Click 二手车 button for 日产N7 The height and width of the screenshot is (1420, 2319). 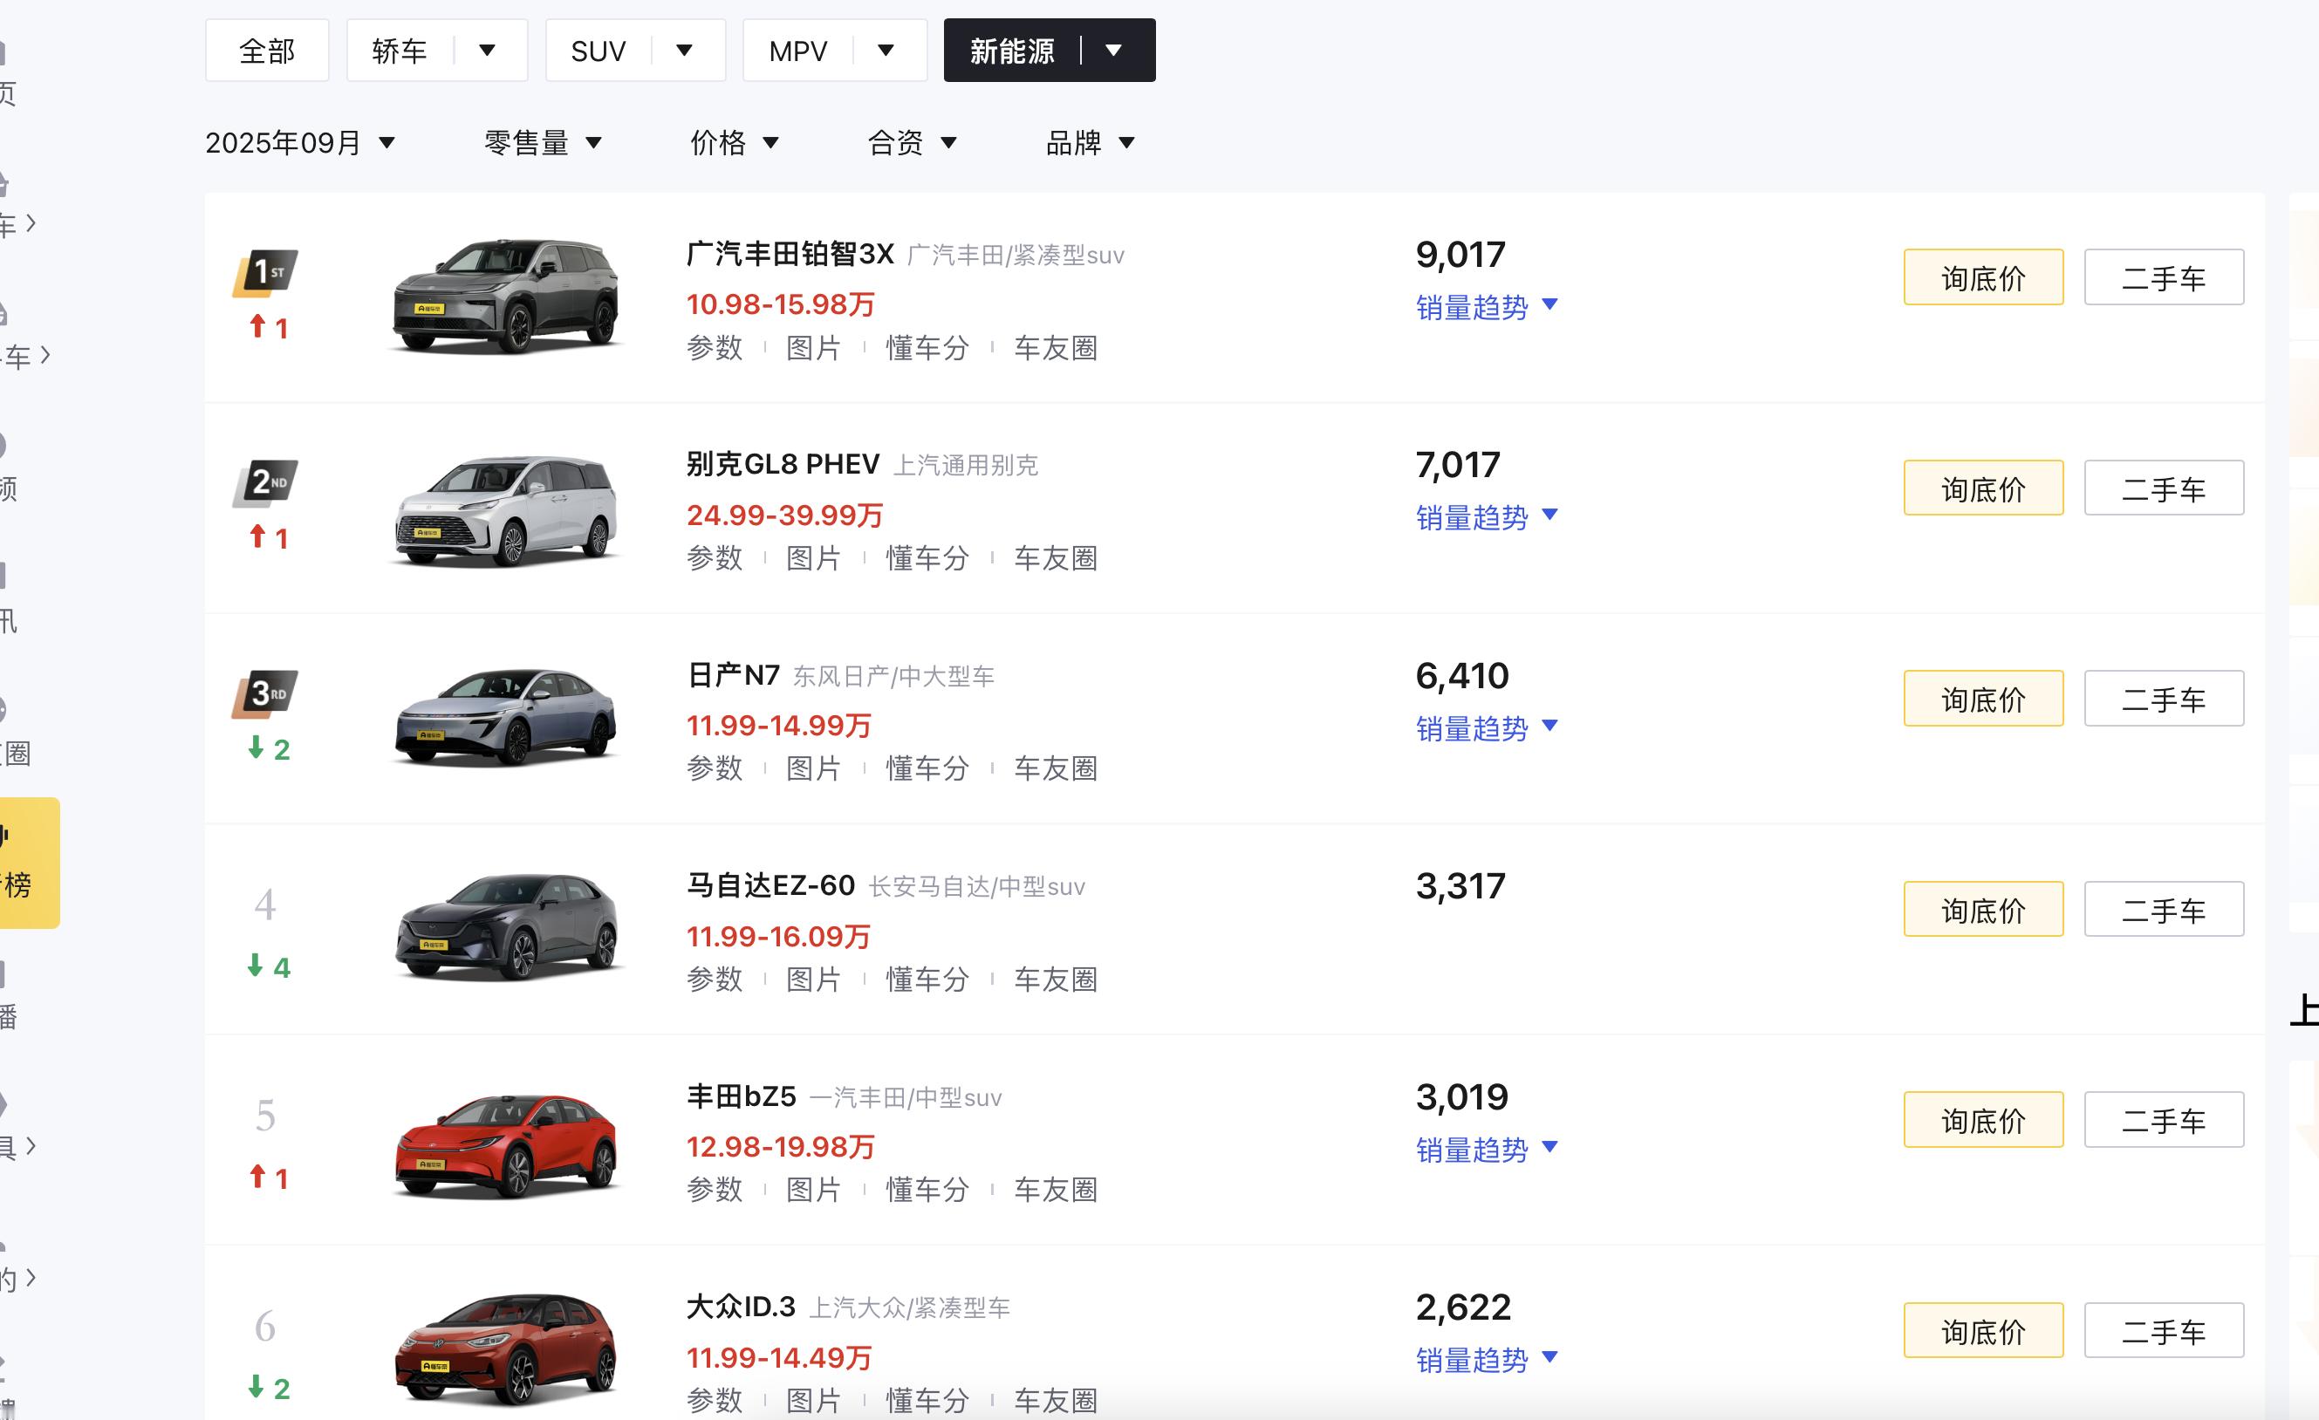coord(2163,700)
